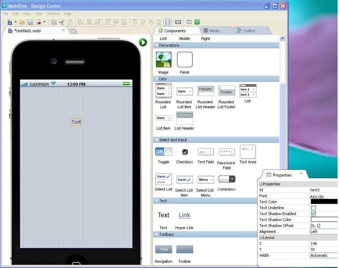Viewport: 339px width, 268px height.
Task: Open the View menu
Action: (x=27, y=14)
